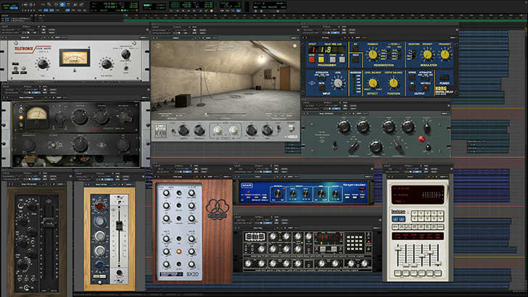Click the lit orange button on the BX20 reverb
This screenshot has height=297, width=528.
[x=179, y=251]
